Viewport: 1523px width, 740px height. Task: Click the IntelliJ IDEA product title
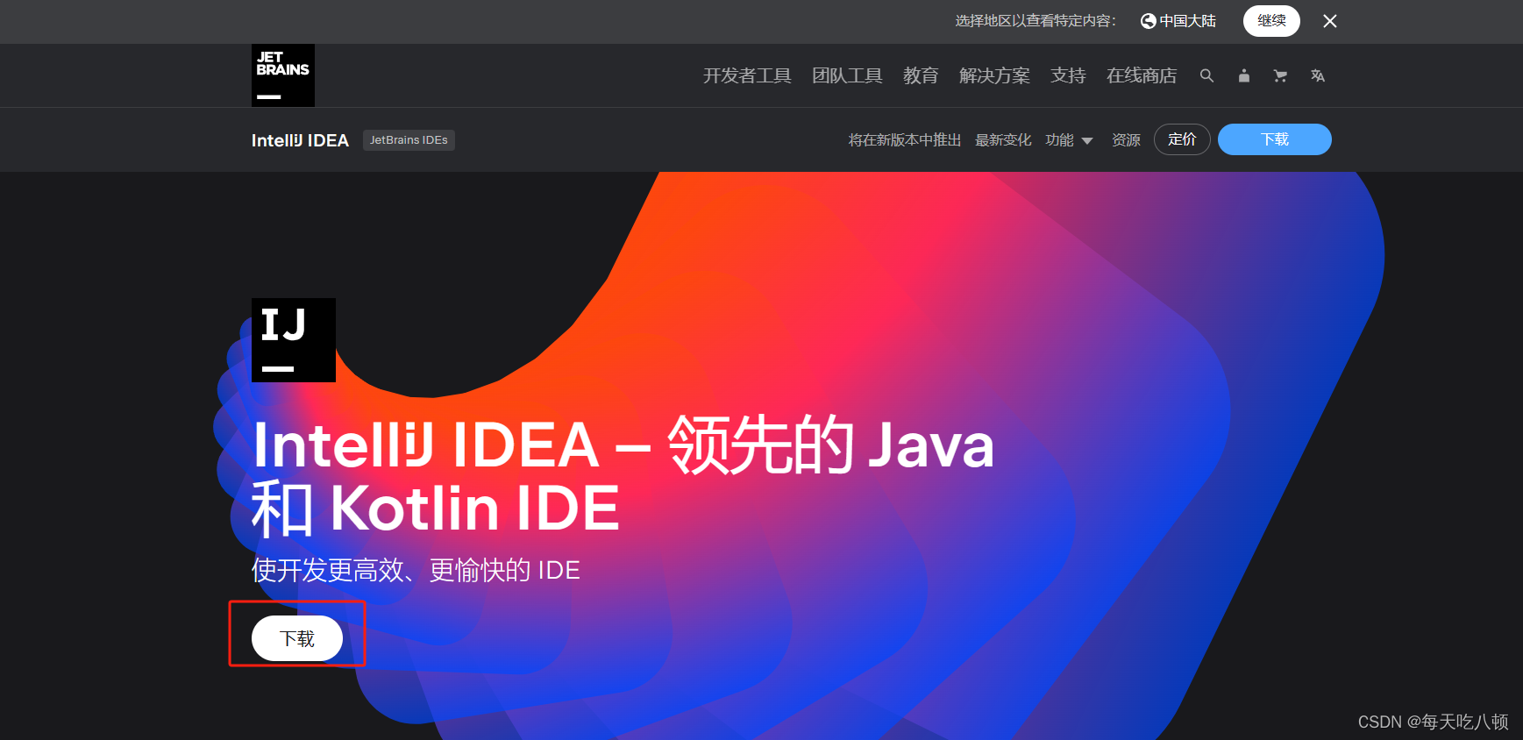coord(300,140)
